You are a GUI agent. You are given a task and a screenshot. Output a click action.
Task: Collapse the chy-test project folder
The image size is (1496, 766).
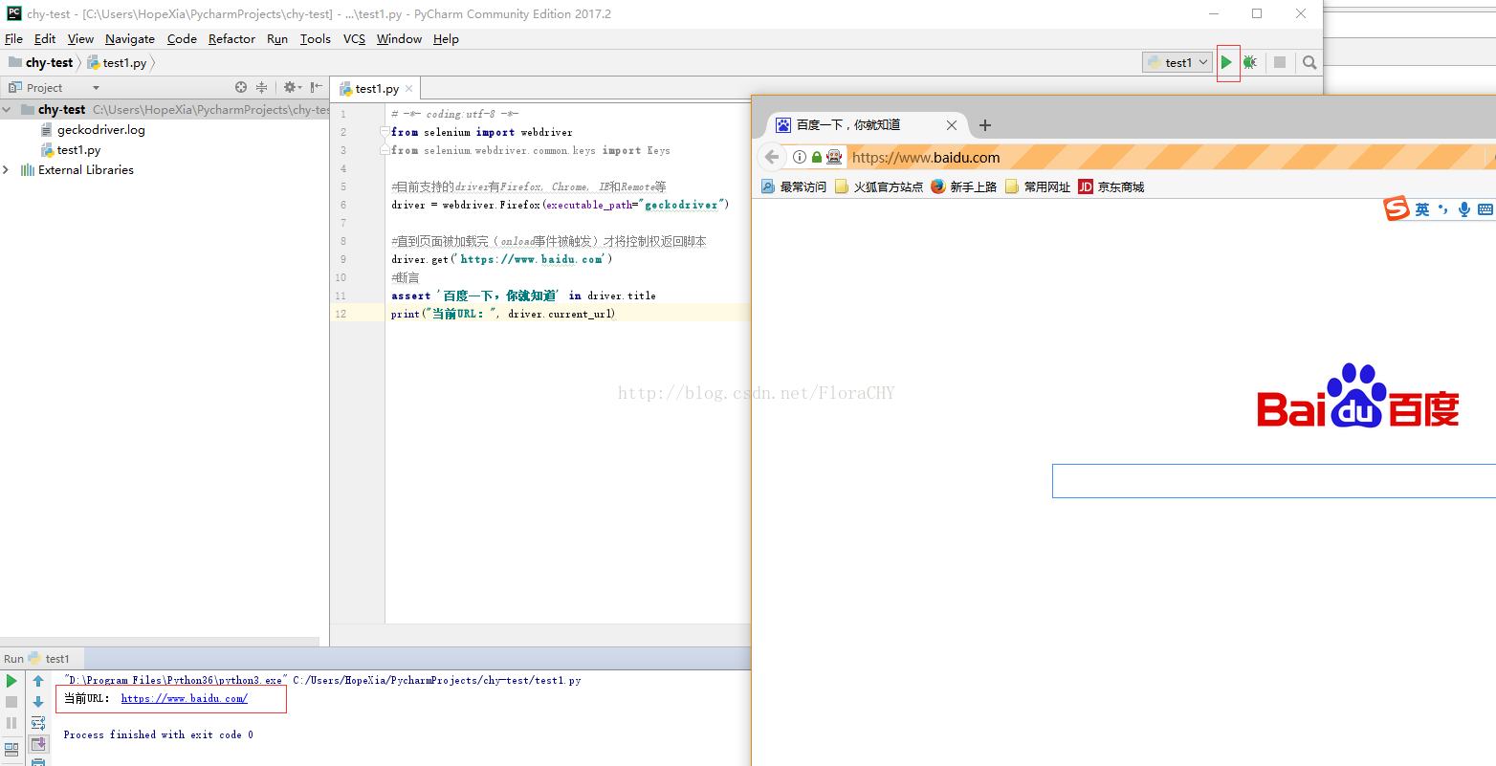[x=8, y=110]
